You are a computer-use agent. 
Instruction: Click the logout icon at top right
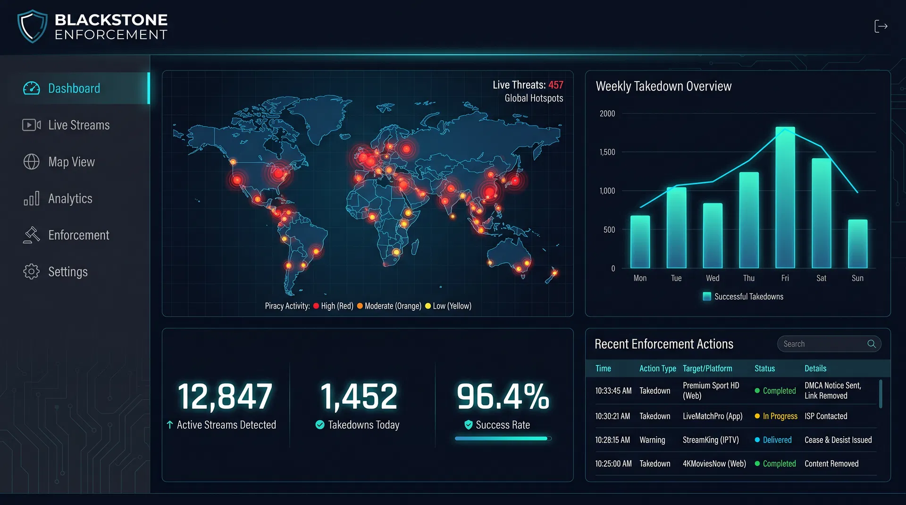point(881,26)
